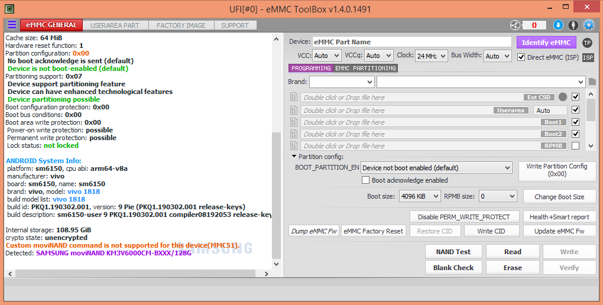Click Change Boot Size button
603x305 pixels.
(x=559, y=197)
